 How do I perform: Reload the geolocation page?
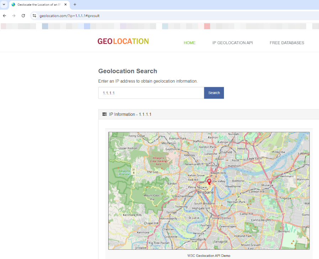click(23, 16)
